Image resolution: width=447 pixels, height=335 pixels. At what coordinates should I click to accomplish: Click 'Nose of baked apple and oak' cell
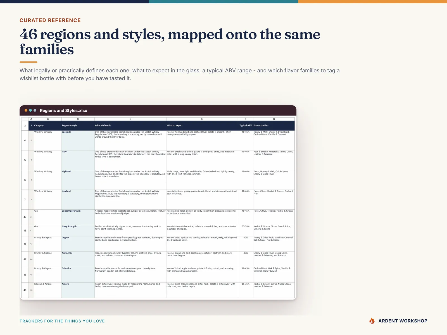[x=202, y=275]
